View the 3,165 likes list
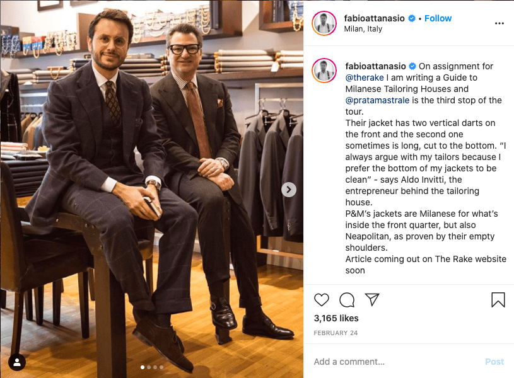The image size is (514, 378). point(336,318)
